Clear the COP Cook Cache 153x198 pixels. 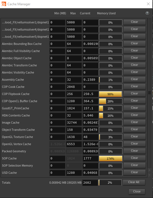135,86
